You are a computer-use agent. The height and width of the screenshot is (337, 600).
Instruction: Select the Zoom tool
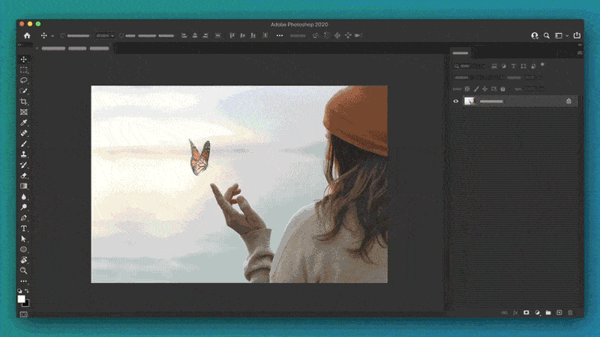click(24, 270)
